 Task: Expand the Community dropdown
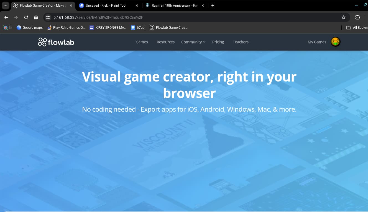pos(193,42)
